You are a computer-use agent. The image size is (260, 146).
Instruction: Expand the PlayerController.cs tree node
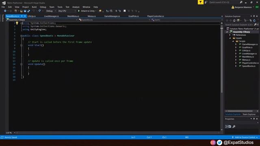[x=236, y=63]
